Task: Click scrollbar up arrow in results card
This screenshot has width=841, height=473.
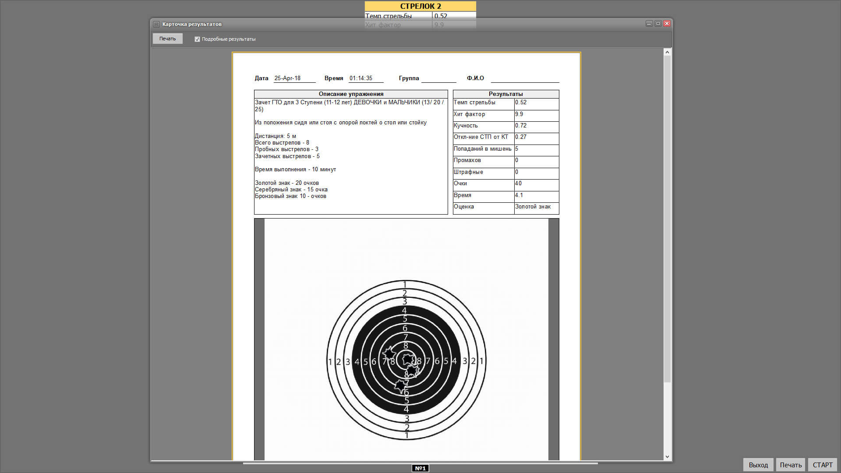Action: point(667,53)
